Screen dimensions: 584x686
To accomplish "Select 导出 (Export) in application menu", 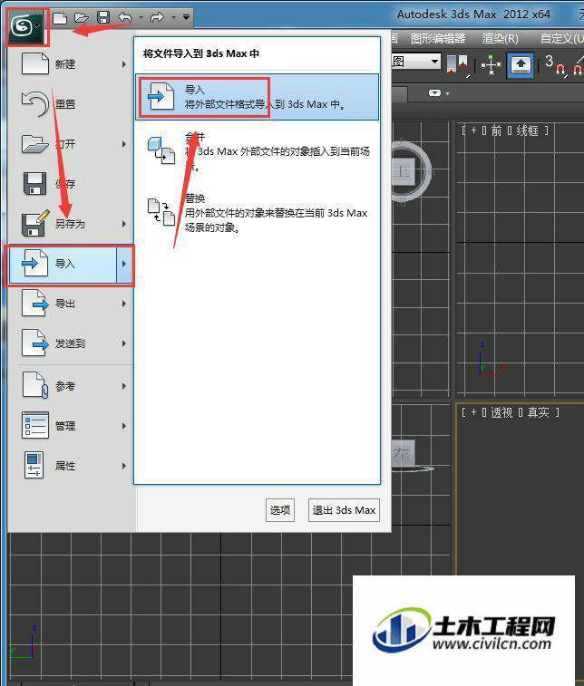I will pyautogui.click(x=70, y=304).
